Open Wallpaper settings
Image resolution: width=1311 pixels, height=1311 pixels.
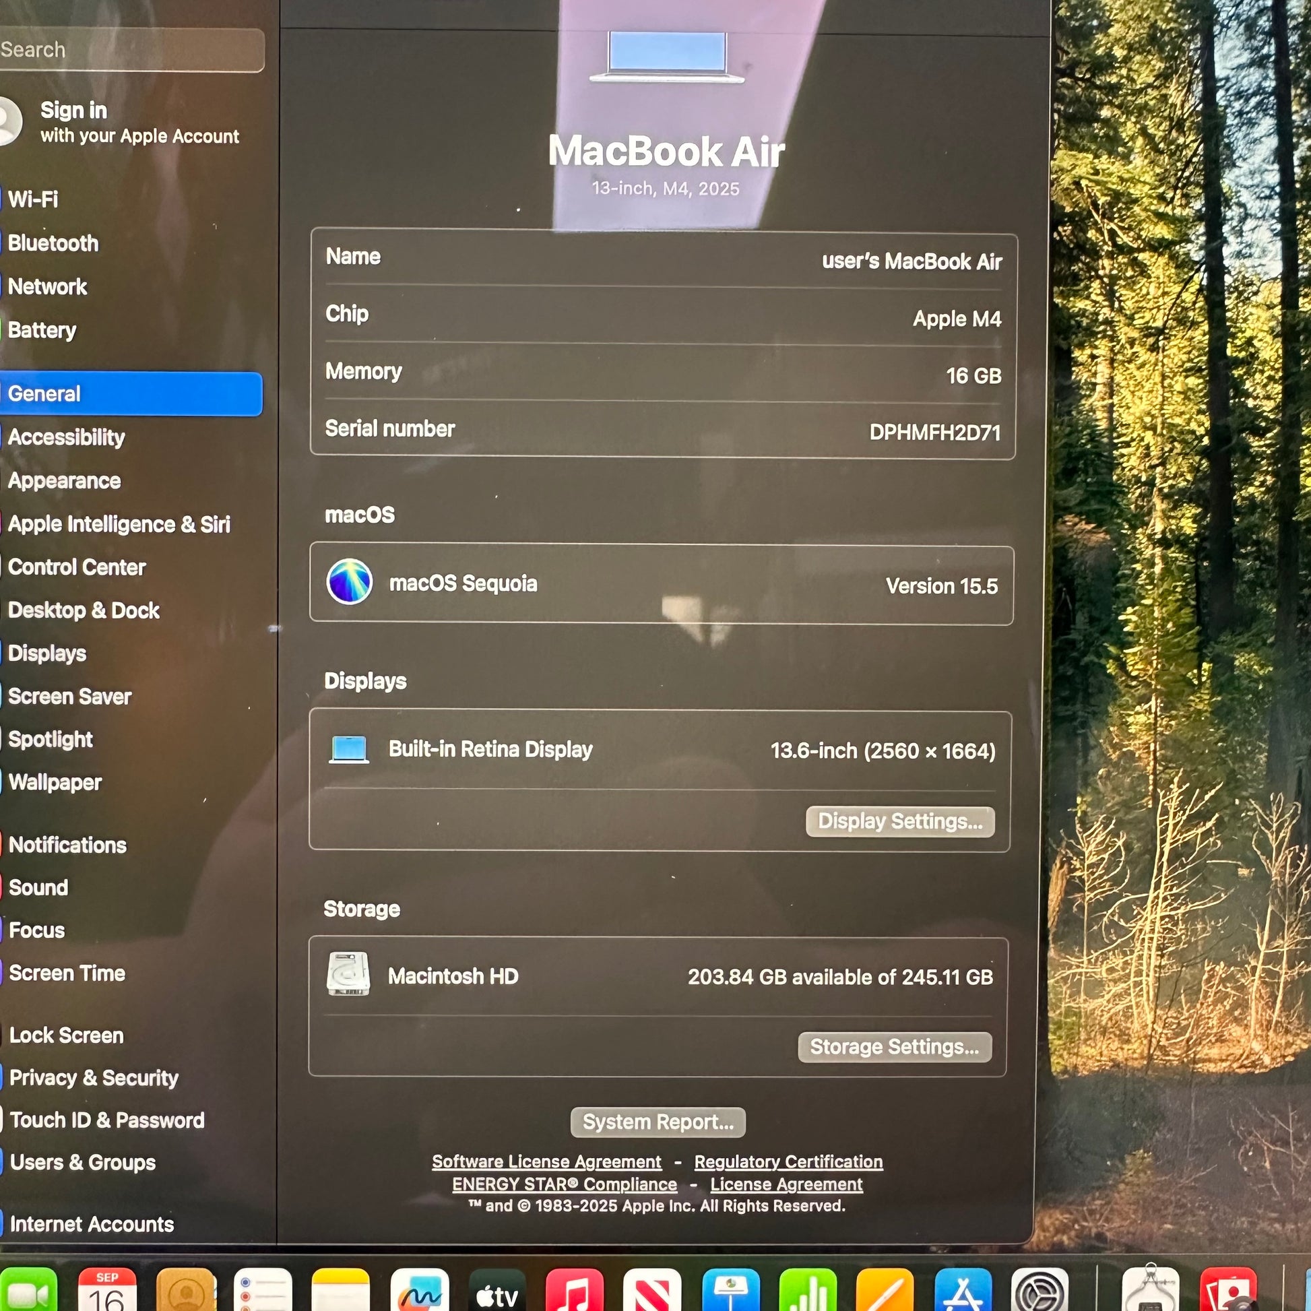56,782
